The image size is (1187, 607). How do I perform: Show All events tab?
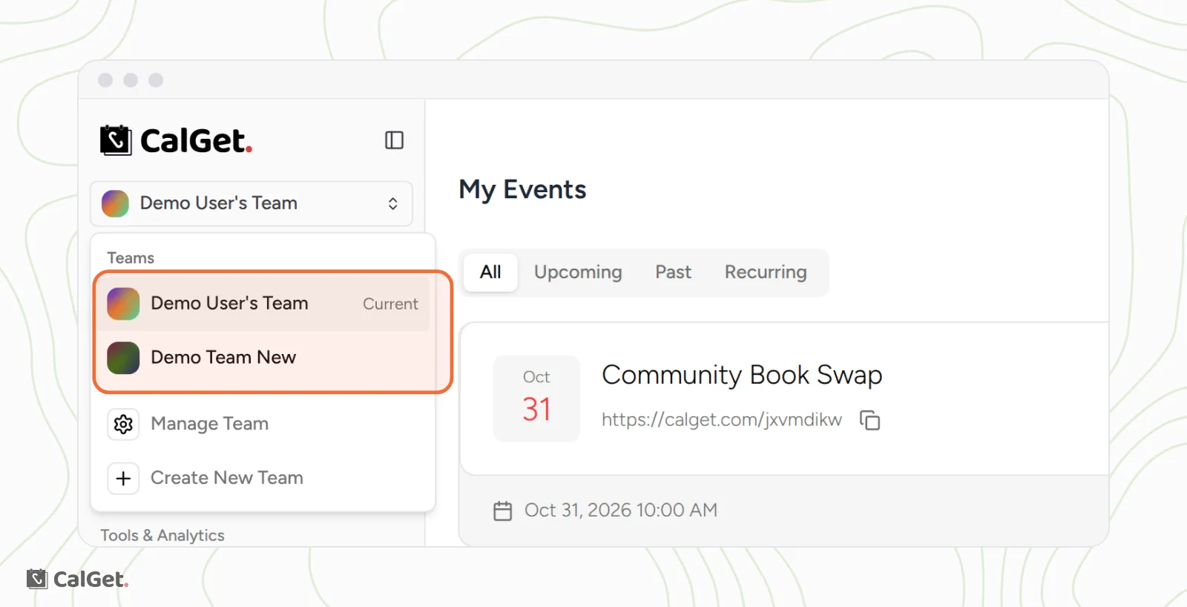point(490,272)
